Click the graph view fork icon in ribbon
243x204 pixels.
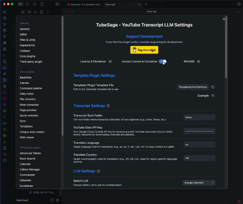[5, 37]
